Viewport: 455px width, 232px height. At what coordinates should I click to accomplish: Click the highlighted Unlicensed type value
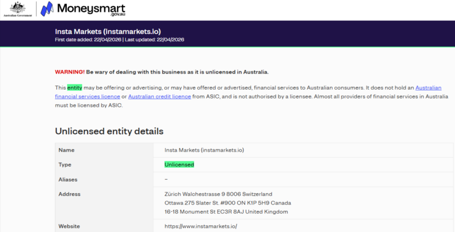point(179,165)
